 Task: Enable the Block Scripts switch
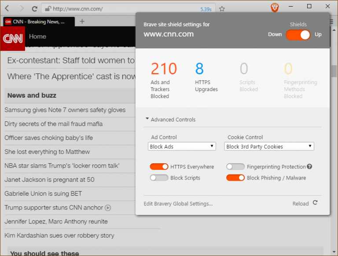(x=159, y=178)
